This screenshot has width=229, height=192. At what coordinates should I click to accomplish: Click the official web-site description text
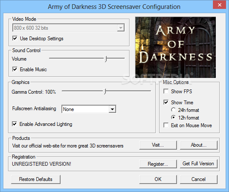coord(68,146)
